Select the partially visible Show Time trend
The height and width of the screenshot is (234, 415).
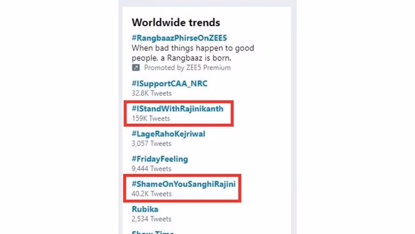152,232
